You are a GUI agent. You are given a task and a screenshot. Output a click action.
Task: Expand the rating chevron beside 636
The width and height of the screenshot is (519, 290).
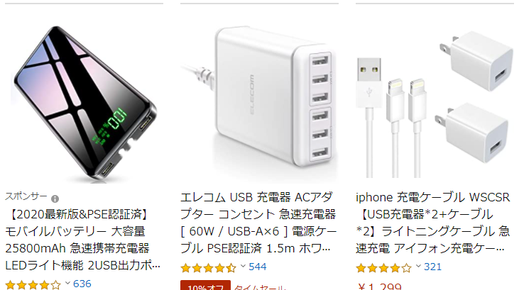tap(68, 283)
